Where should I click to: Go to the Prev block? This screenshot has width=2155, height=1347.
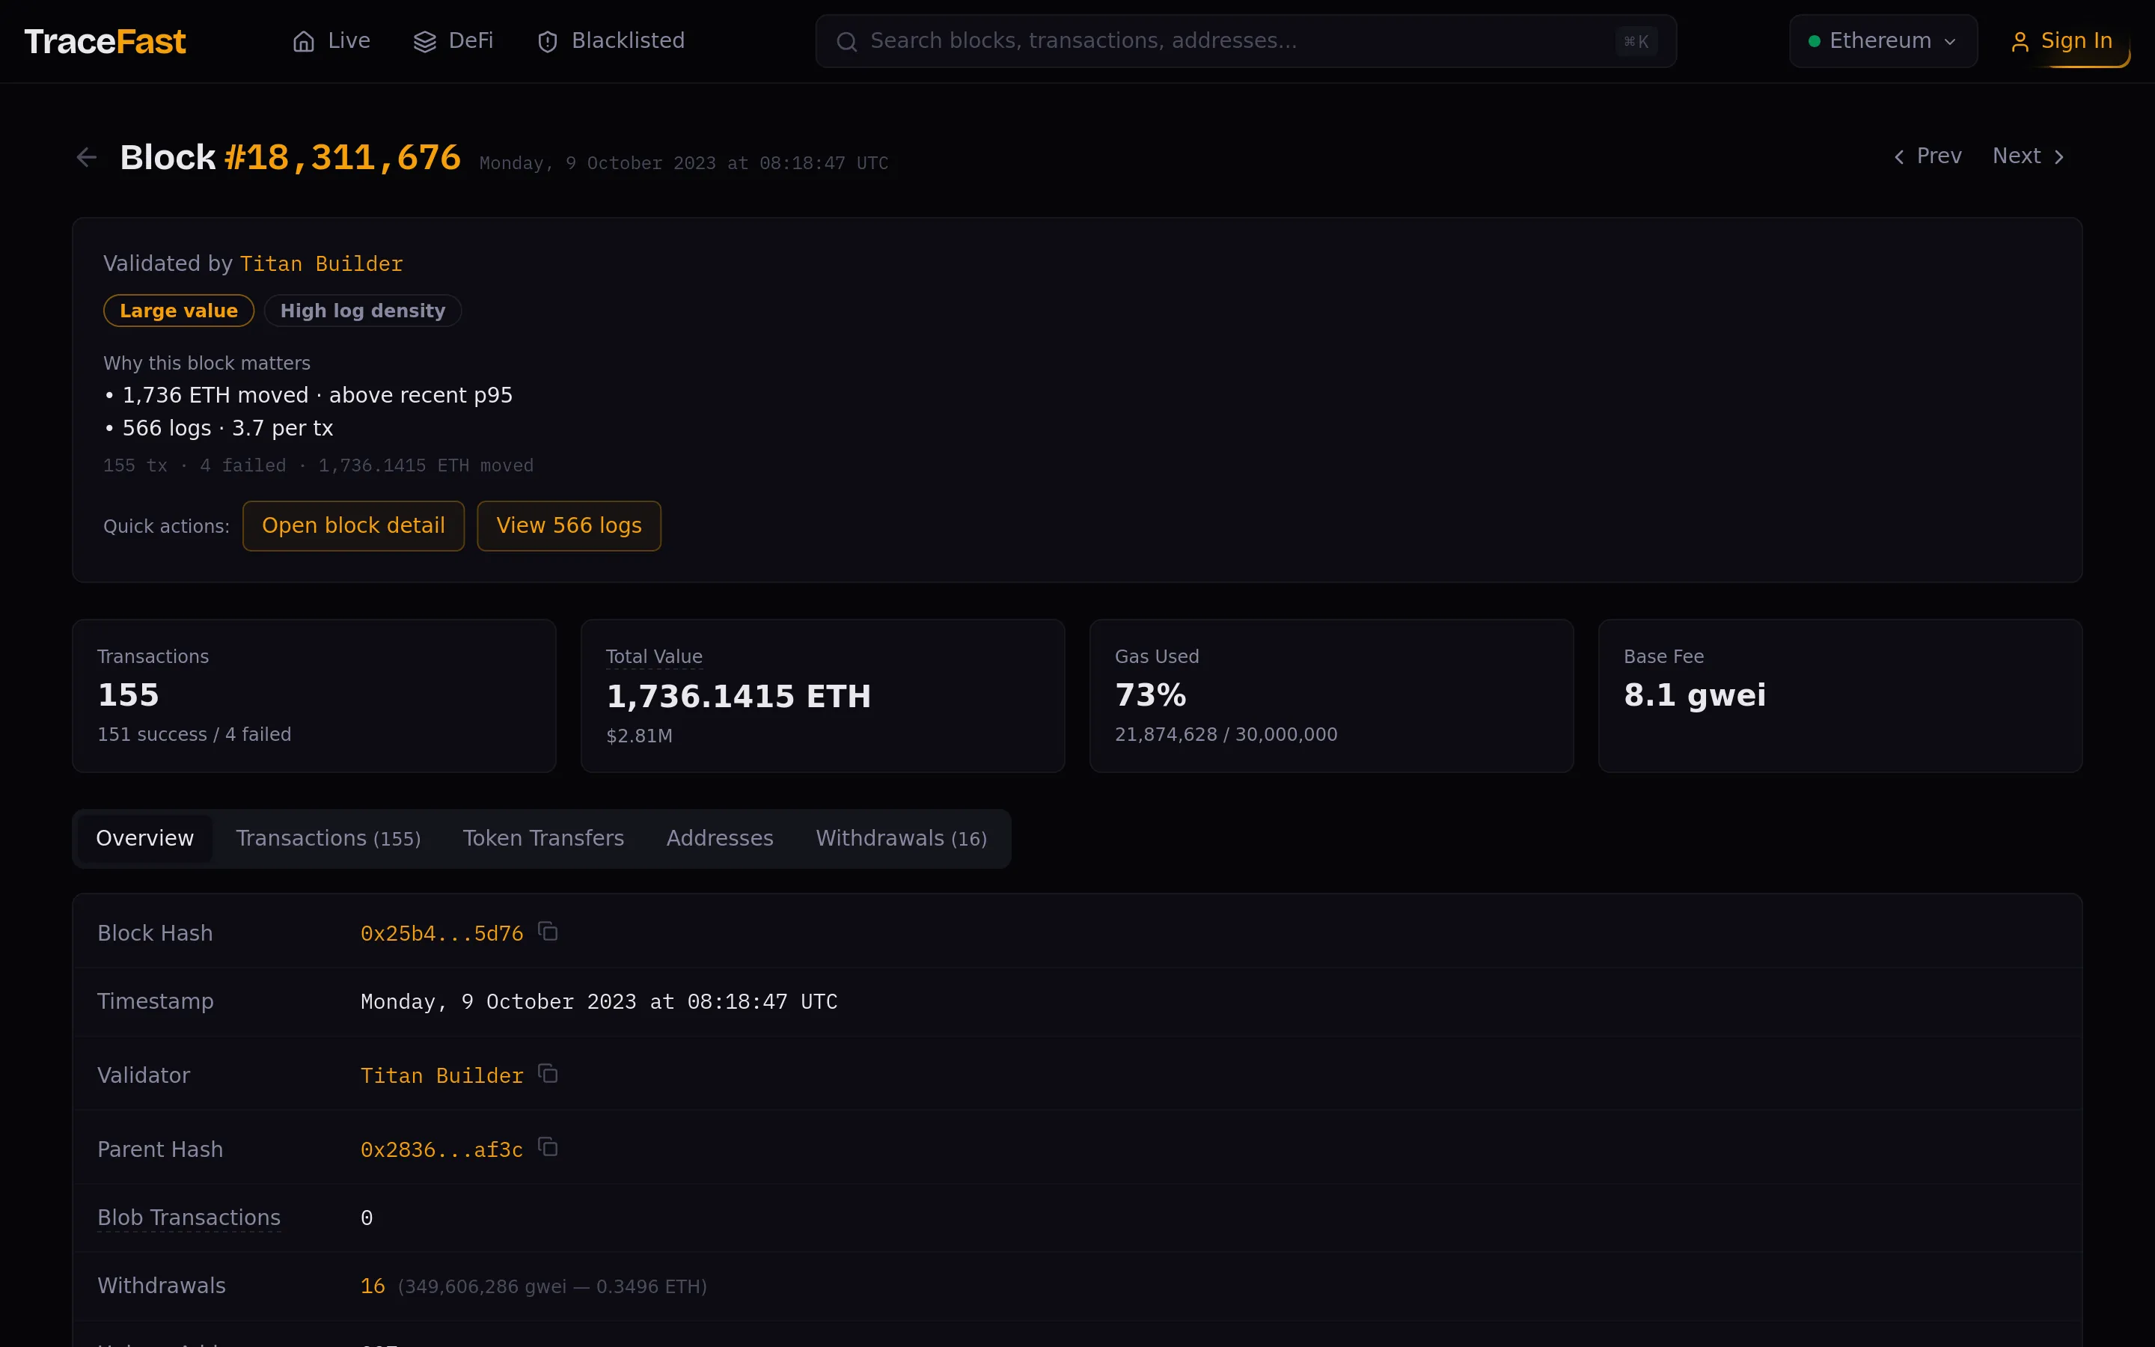coord(1927,156)
